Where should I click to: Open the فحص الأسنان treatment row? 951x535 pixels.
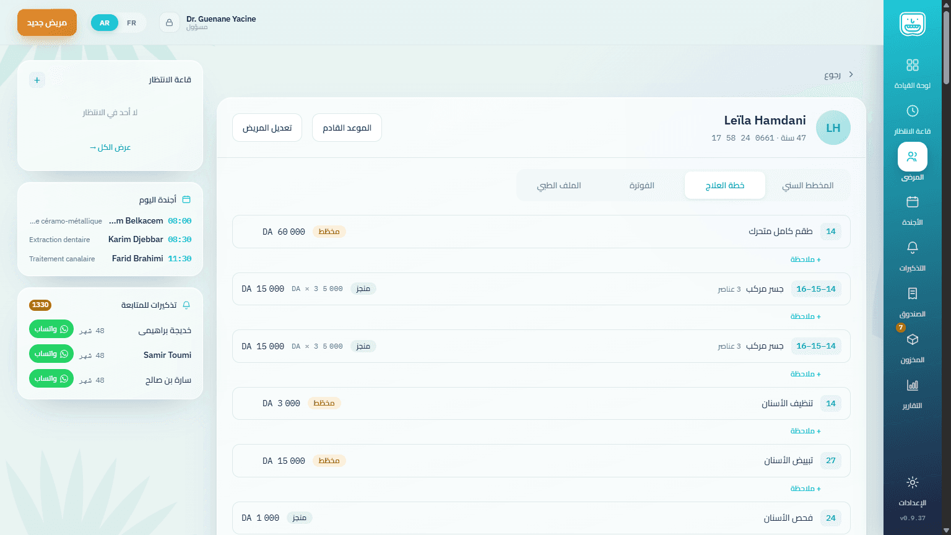point(541,518)
